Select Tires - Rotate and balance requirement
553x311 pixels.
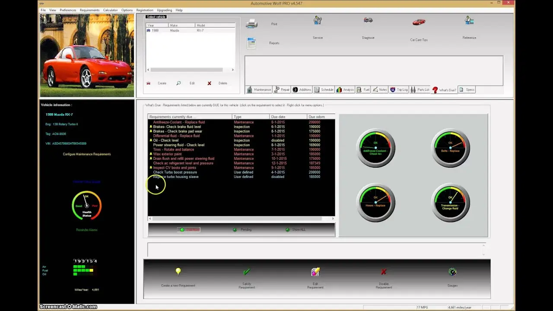241,149
